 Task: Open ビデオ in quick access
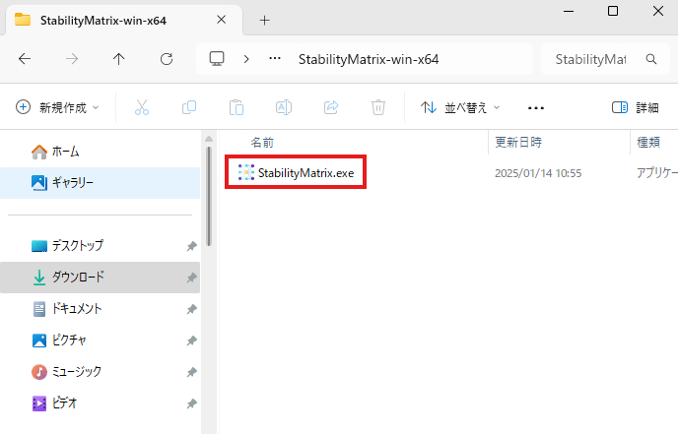(x=100, y=403)
